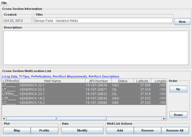Click the LTPRmRd column header

tap(11, 81)
